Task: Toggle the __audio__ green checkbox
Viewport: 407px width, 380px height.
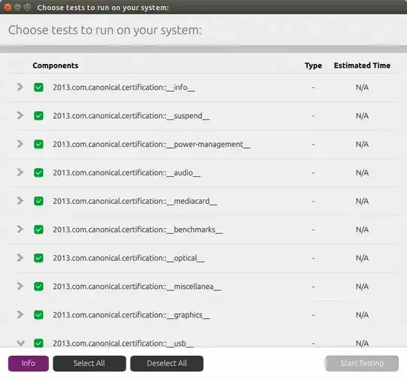Action: tap(38, 172)
